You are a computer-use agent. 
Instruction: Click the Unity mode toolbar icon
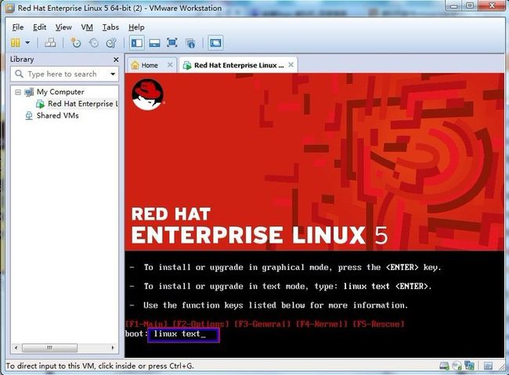click(x=190, y=43)
